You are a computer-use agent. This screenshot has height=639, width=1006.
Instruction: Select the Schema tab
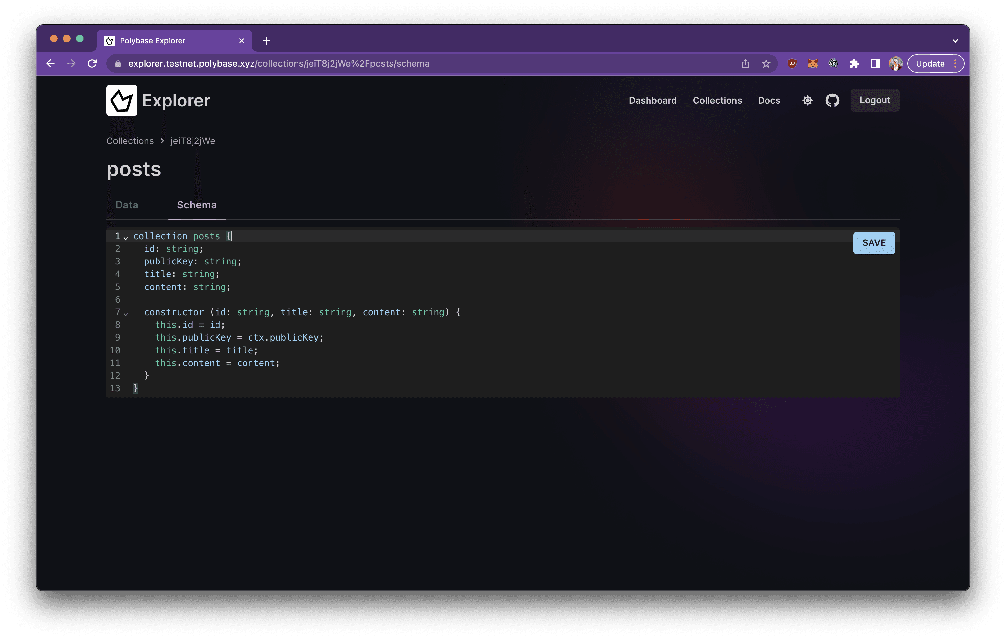tap(196, 205)
